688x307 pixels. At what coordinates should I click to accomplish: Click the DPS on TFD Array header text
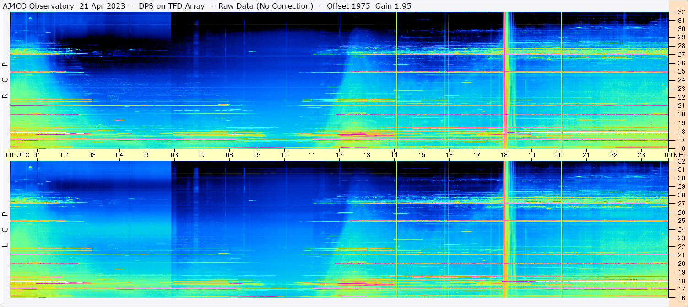point(172,6)
